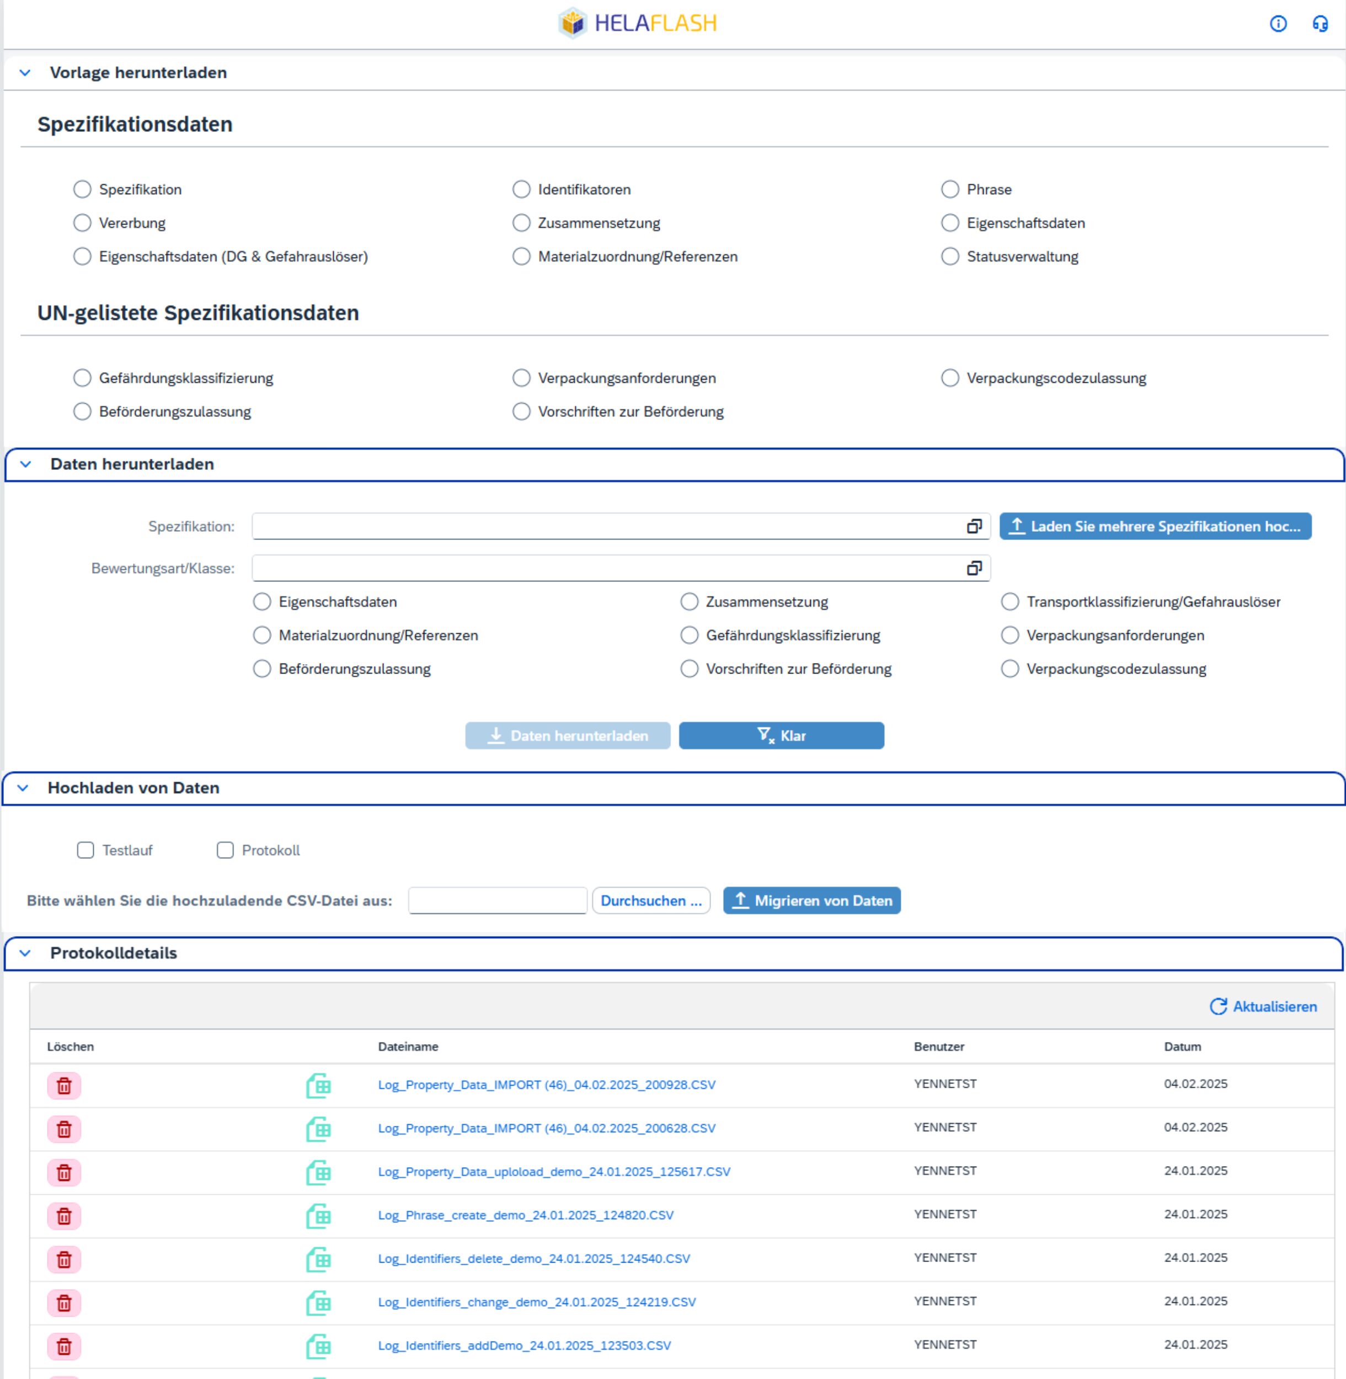Click the Datum column header
The height and width of the screenshot is (1379, 1346).
pos(1182,1047)
